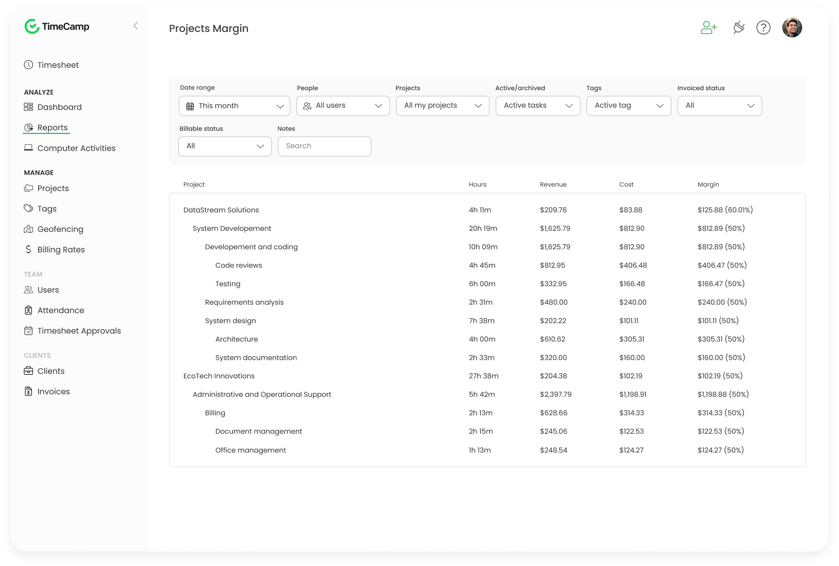The image size is (839, 566).
Task: Open the help question mark icon
Action: [x=763, y=28]
